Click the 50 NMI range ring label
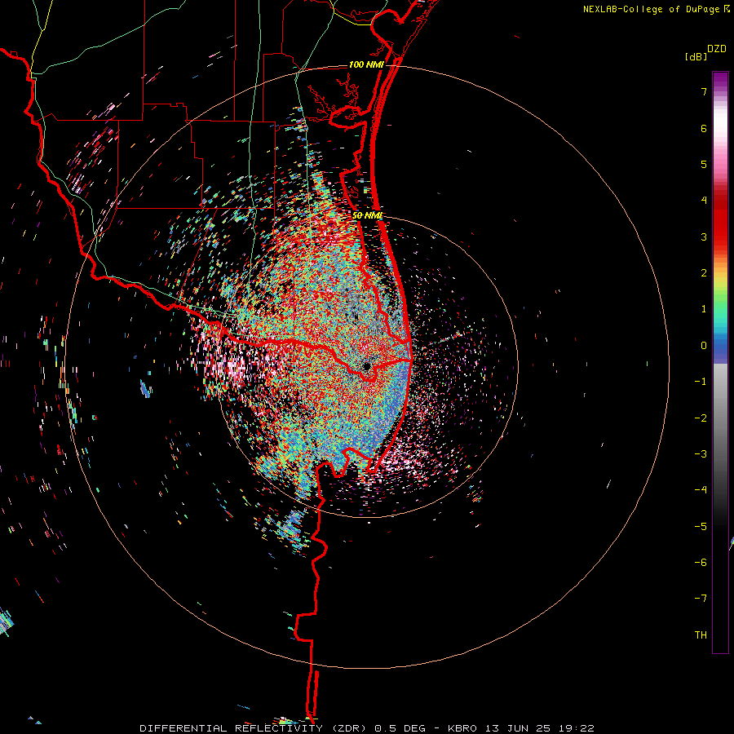734x734 pixels. [x=368, y=215]
